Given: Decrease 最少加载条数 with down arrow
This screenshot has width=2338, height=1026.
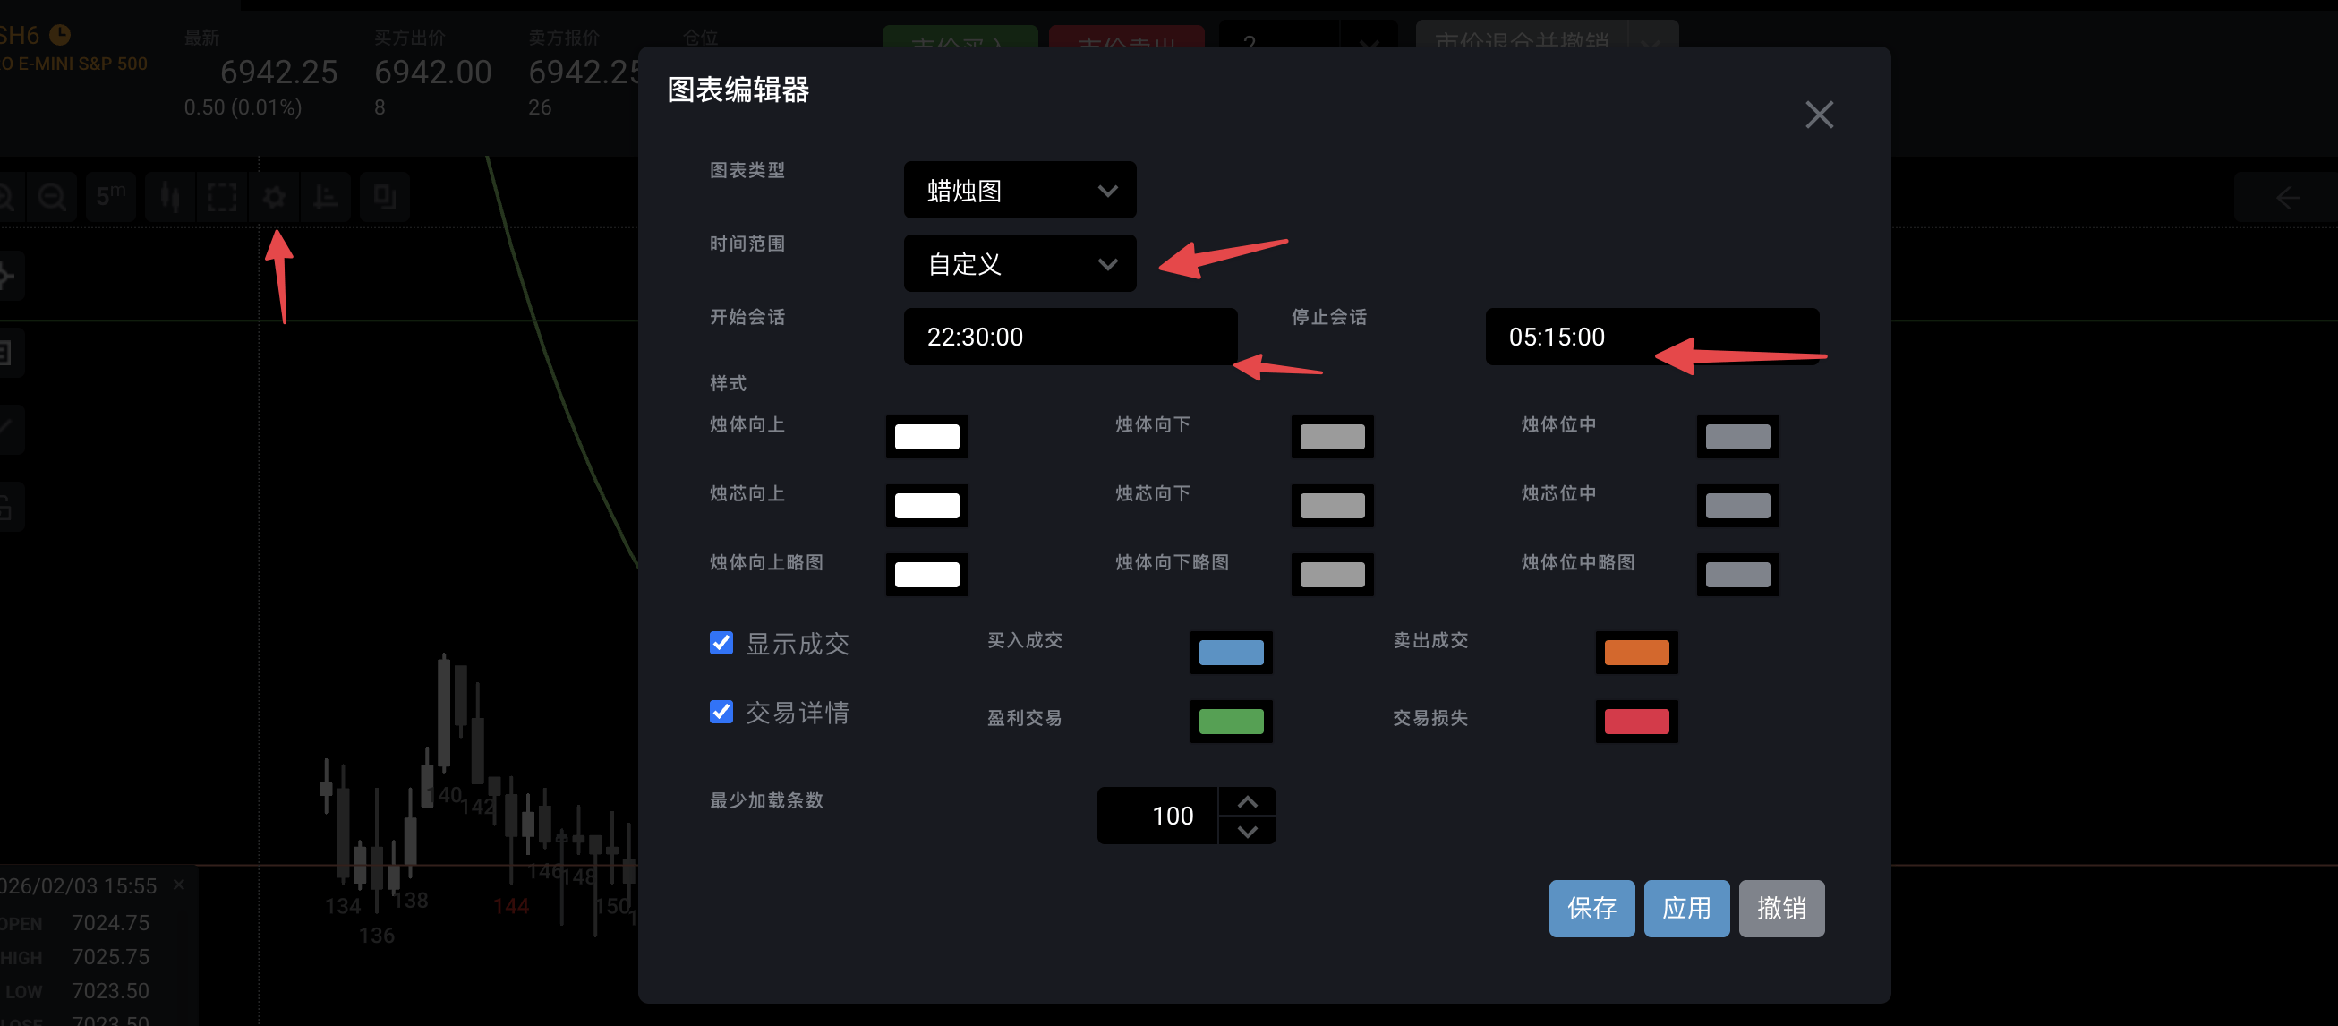Looking at the screenshot, I should 1247,831.
